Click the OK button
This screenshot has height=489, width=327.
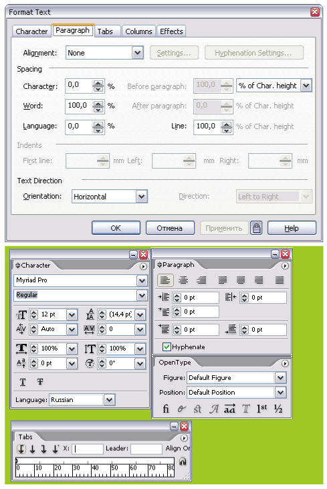click(x=116, y=228)
